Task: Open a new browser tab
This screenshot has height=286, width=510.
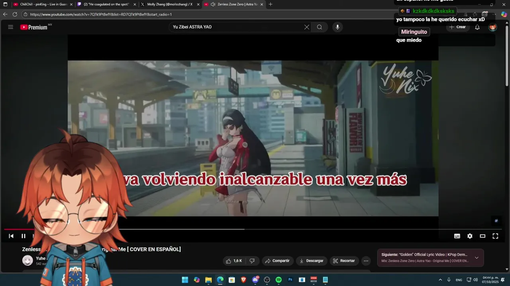Action: point(271,4)
